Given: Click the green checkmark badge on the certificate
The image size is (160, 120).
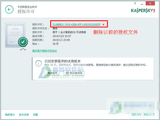Looking at the screenshot, I should tap(23, 42).
